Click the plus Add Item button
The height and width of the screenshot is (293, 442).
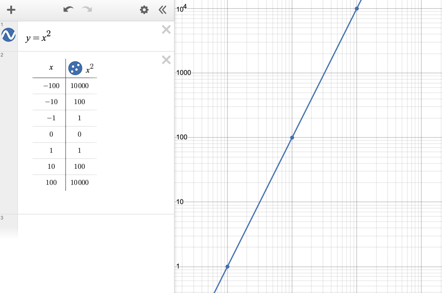(x=11, y=10)
